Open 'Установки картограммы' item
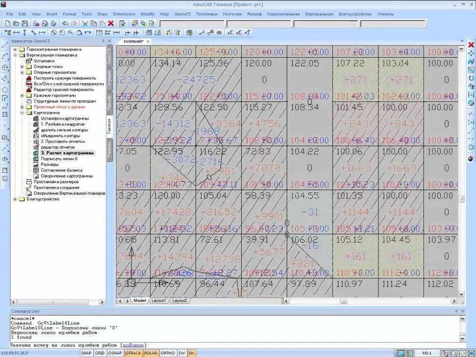Screen dimensions: 476x357 tap(64, 119)
